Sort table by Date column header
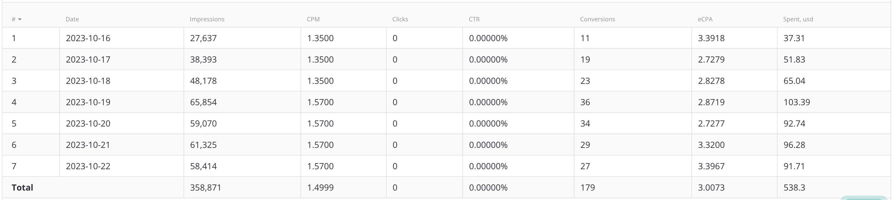The width and height of the screenshot is (893, 200). click(x=72, y=20)
